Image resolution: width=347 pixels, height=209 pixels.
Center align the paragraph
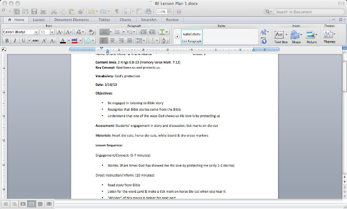click(x=112, y=41)
